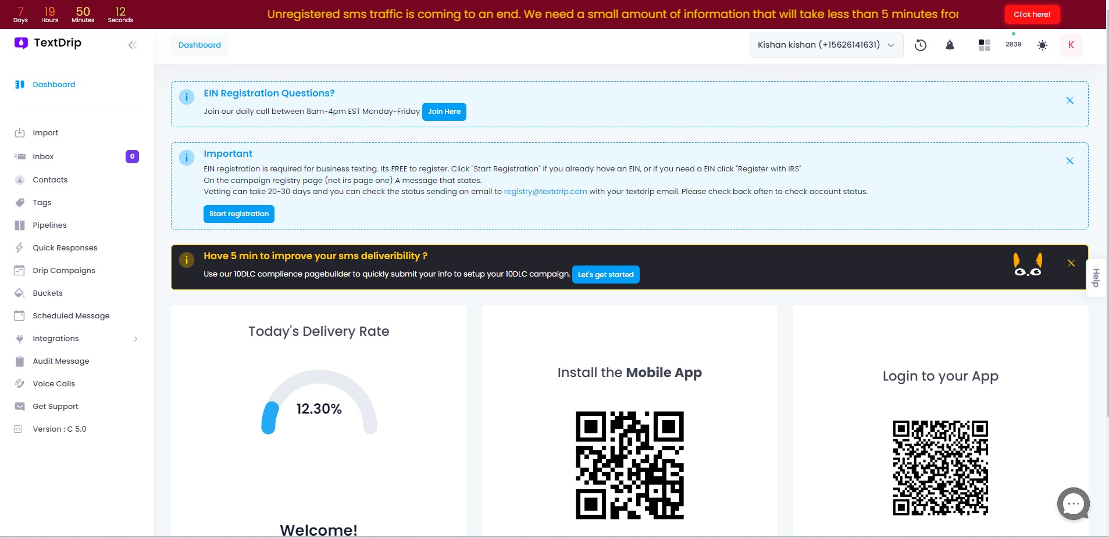Viewport: 1109px width, 538px height.
Task: Dismiss the sms deliverability banner
Action: pyautogui.click(x=1071, y=263)
